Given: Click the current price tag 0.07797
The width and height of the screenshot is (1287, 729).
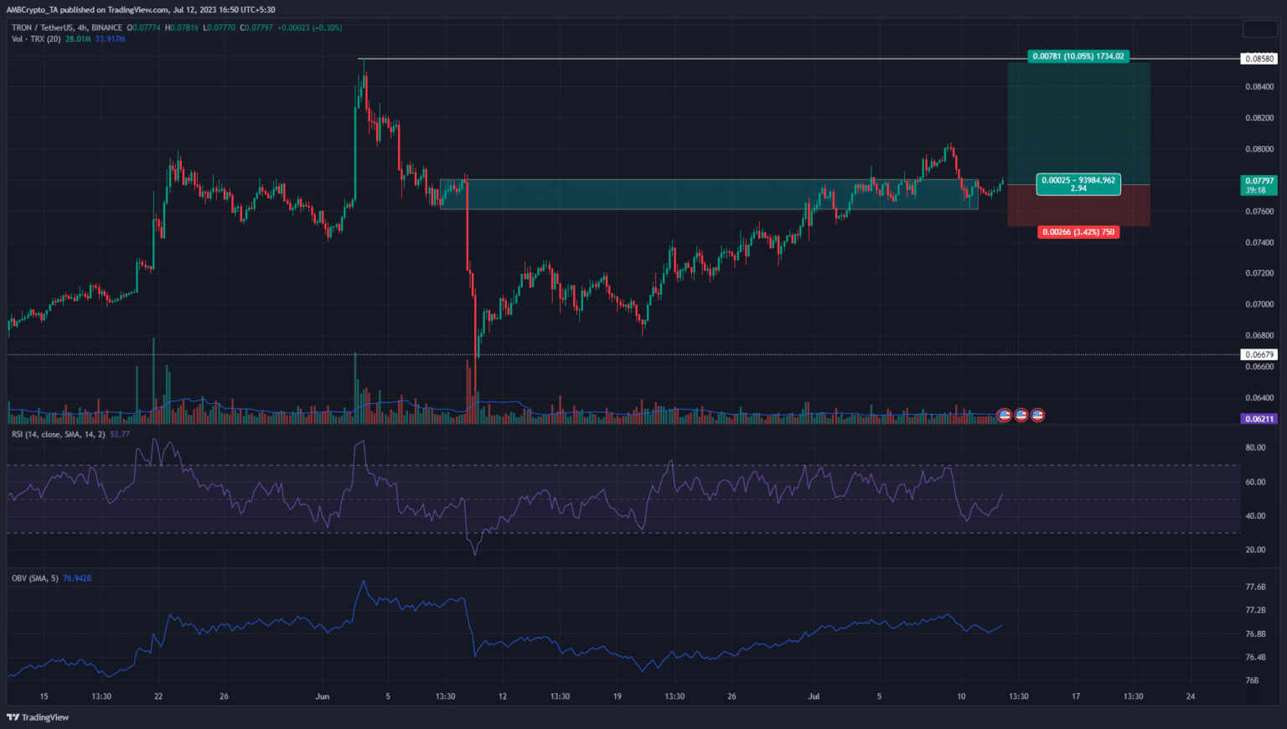Looking at the screenshot, I should (x=1259, y=185).
